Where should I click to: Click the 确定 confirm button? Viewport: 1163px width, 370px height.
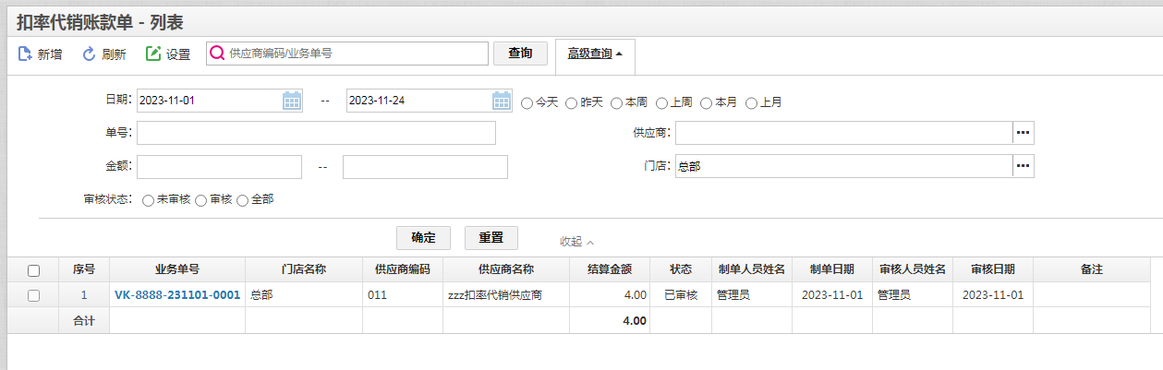423,237
